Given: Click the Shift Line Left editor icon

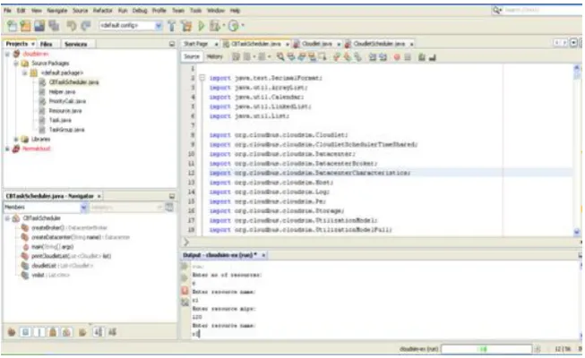Looking at the screenshot, I should pos(373,57).
